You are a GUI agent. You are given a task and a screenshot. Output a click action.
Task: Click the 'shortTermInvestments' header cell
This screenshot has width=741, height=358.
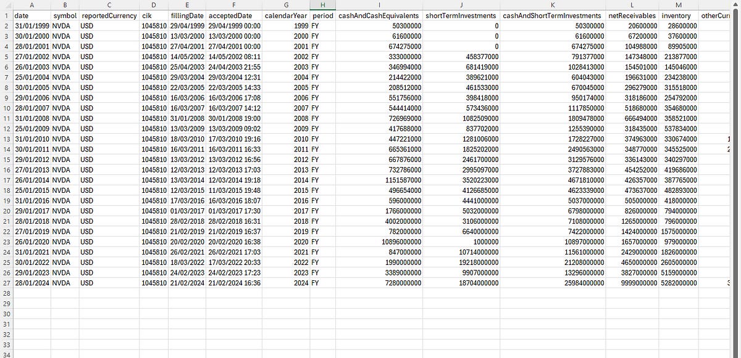[x=461, y=15]
